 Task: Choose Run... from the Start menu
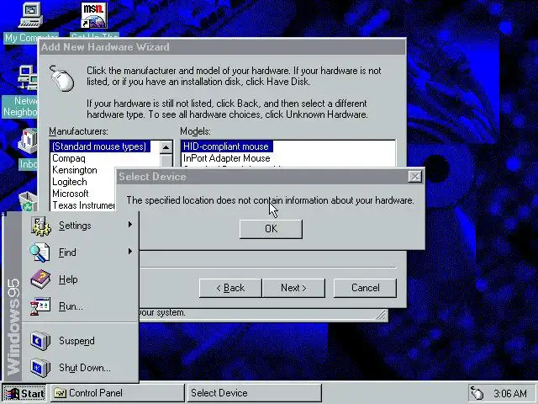click(81, 306)
